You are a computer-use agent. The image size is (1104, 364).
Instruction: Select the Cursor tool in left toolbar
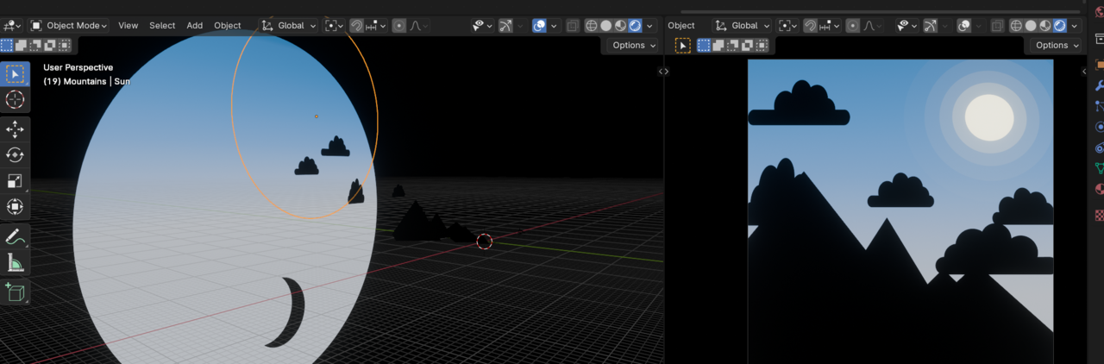pyautogui.click(x=15, y=99)
